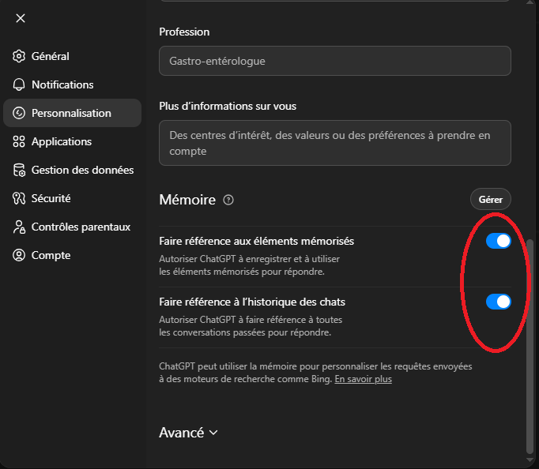Click the Général gear icon
Screen dimensions: 539x469
(x=19, y=56)
